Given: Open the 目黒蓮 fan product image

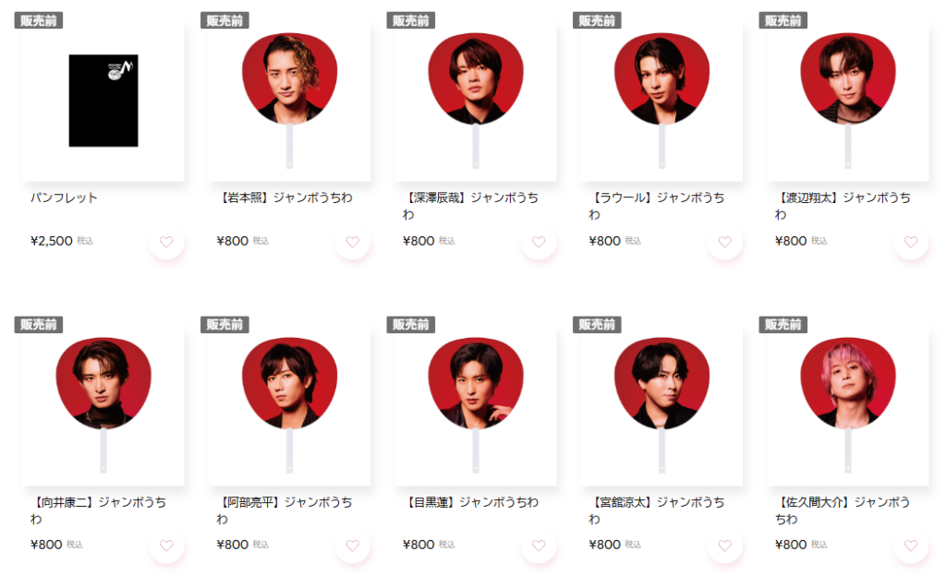Looking at the screenshot, I should (476, 404).
